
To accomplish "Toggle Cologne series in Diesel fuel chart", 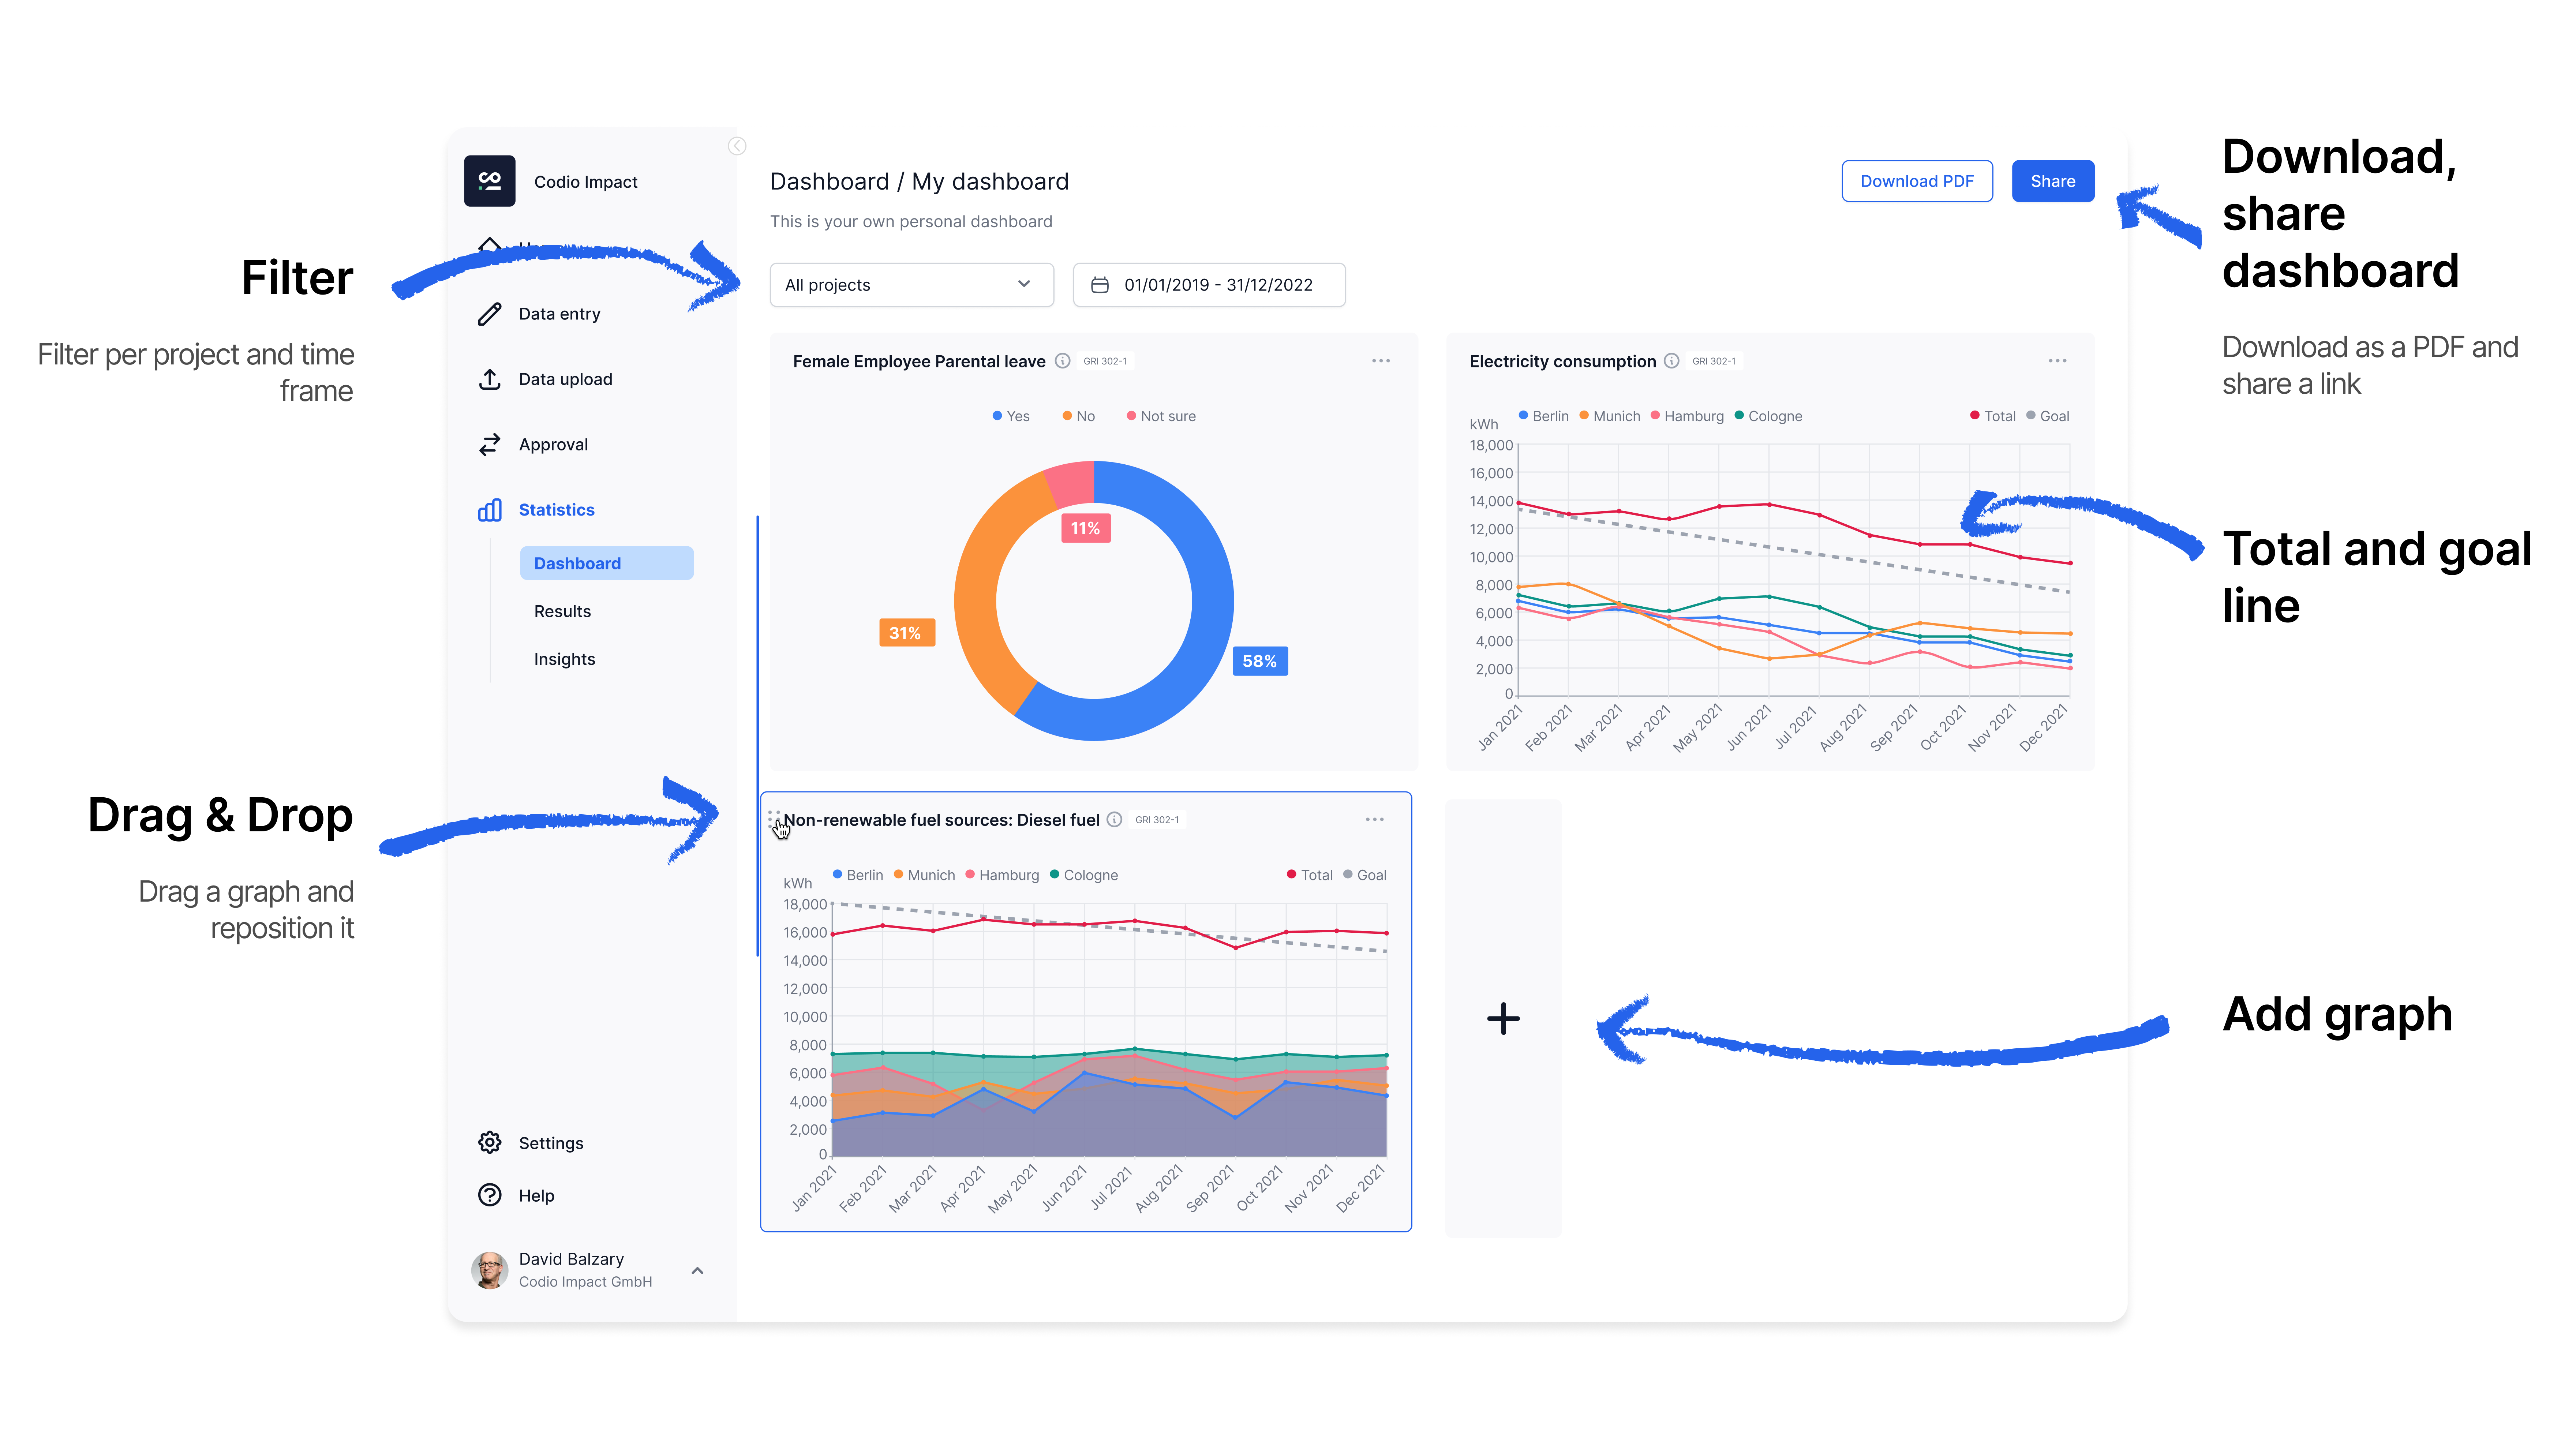I will tap(1083, 875).
